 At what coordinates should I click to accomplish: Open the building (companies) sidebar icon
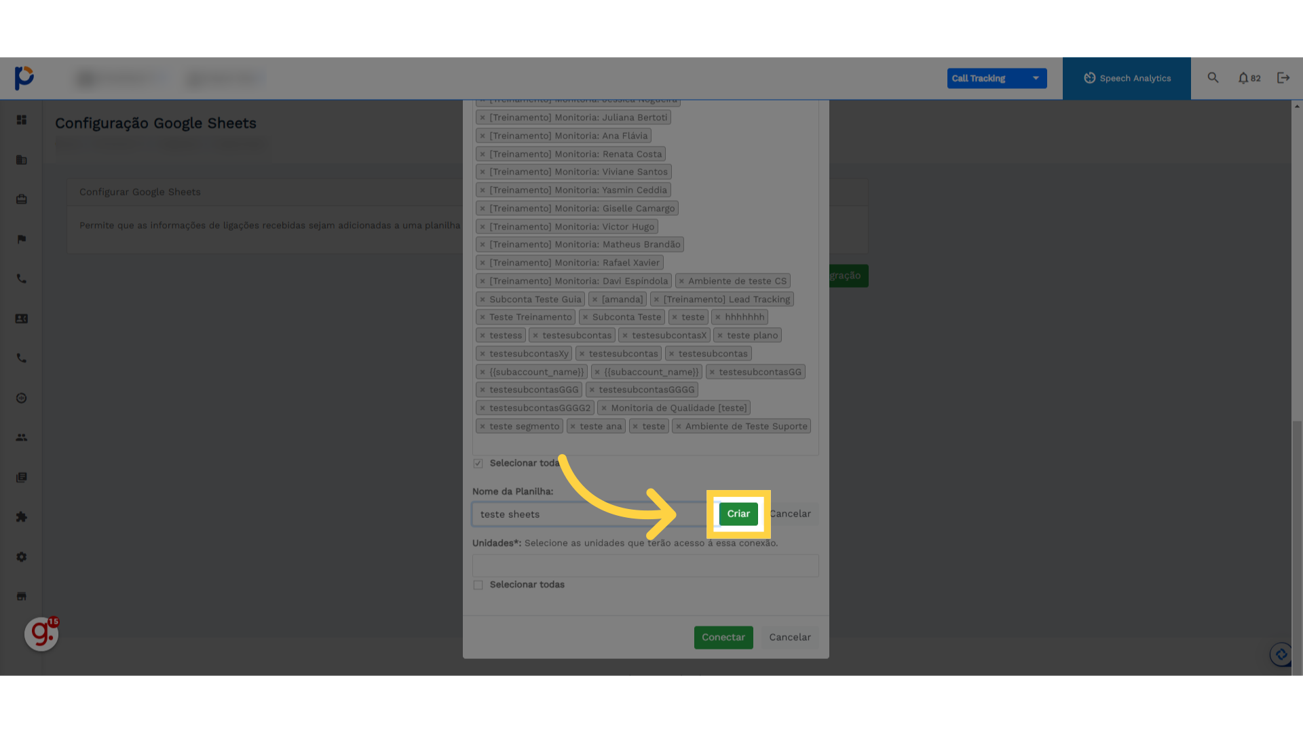click(x=22, y=159)
